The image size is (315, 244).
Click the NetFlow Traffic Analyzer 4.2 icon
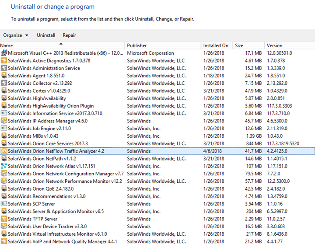pyautogui.click(x=4, y=151)
